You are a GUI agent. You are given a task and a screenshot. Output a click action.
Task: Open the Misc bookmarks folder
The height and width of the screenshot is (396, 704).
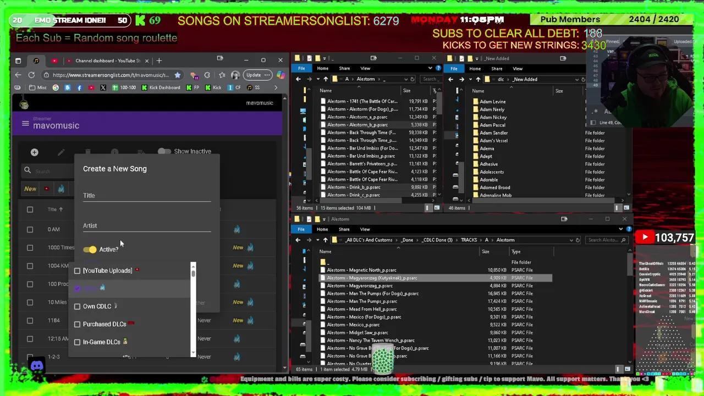click(x=38, y=87)
